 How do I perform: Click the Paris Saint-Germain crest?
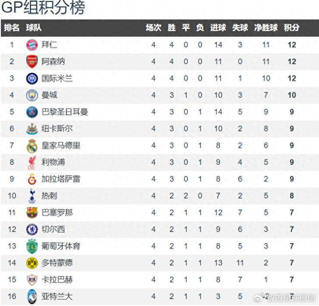pyautogui.click(x=32, y=112)
